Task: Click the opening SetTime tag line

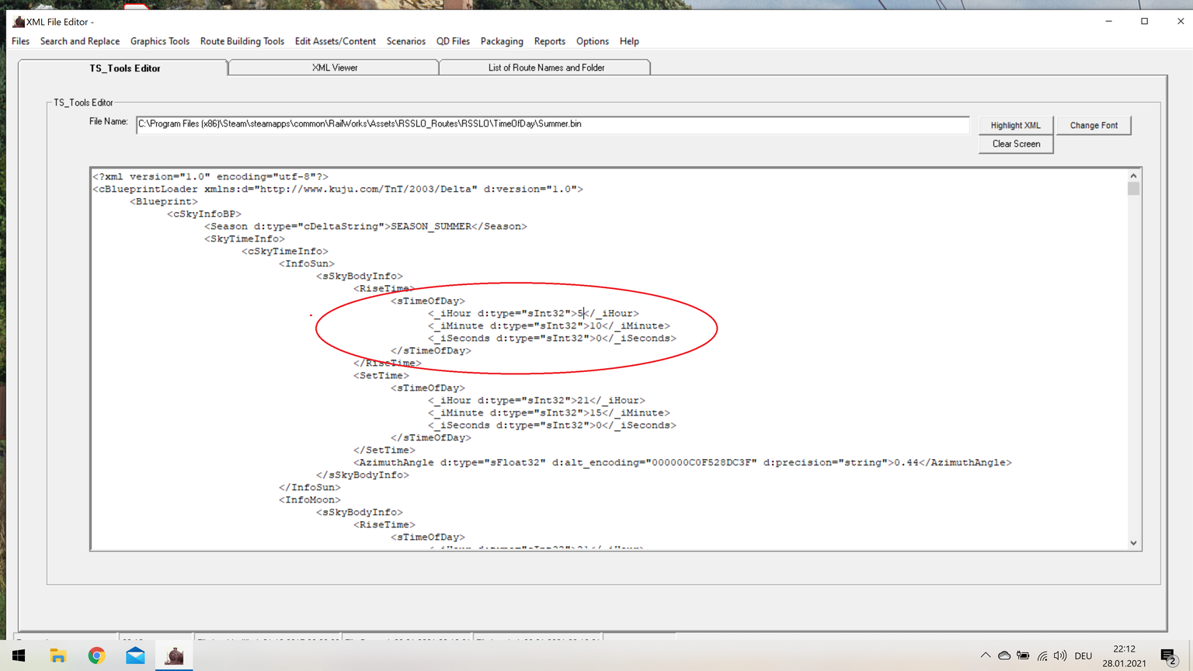Action: [x=381, y=376]
